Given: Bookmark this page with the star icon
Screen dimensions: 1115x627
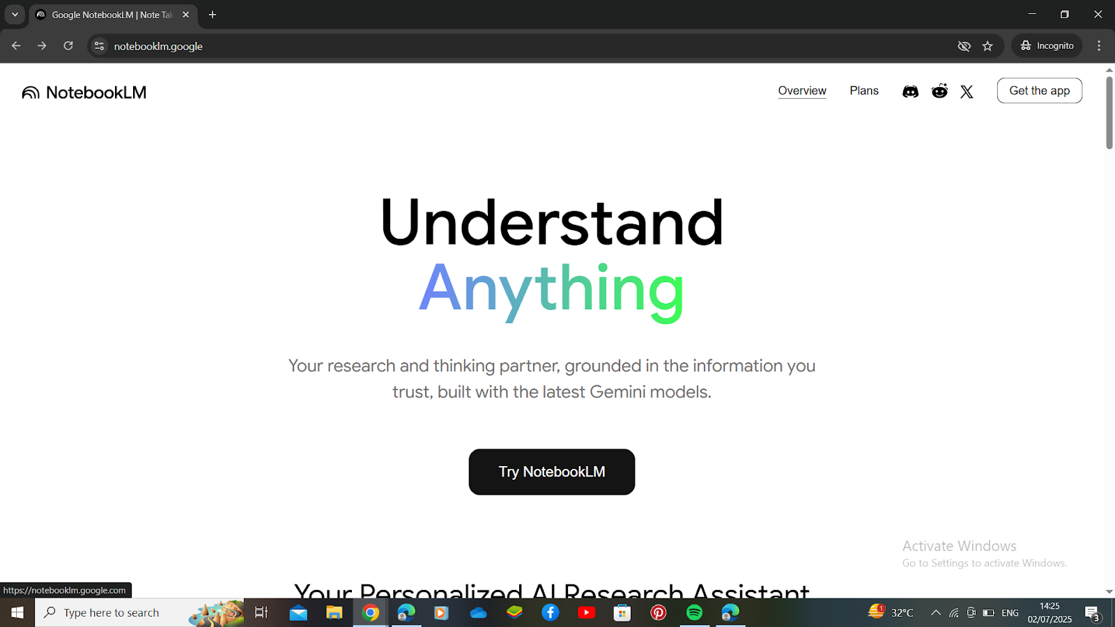Looking at the screenshot, I should click(987, 46).
